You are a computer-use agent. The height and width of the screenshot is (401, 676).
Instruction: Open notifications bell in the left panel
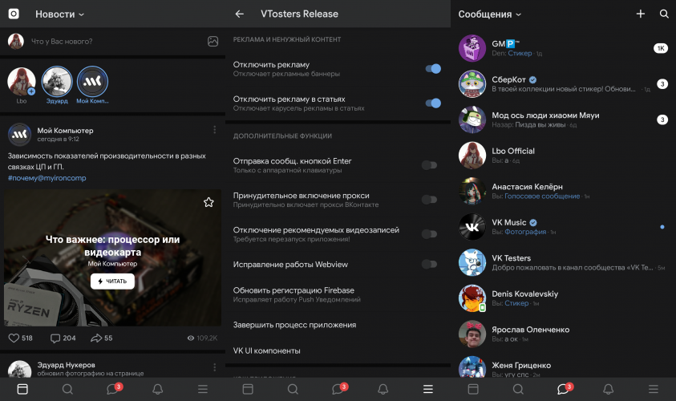158,389
